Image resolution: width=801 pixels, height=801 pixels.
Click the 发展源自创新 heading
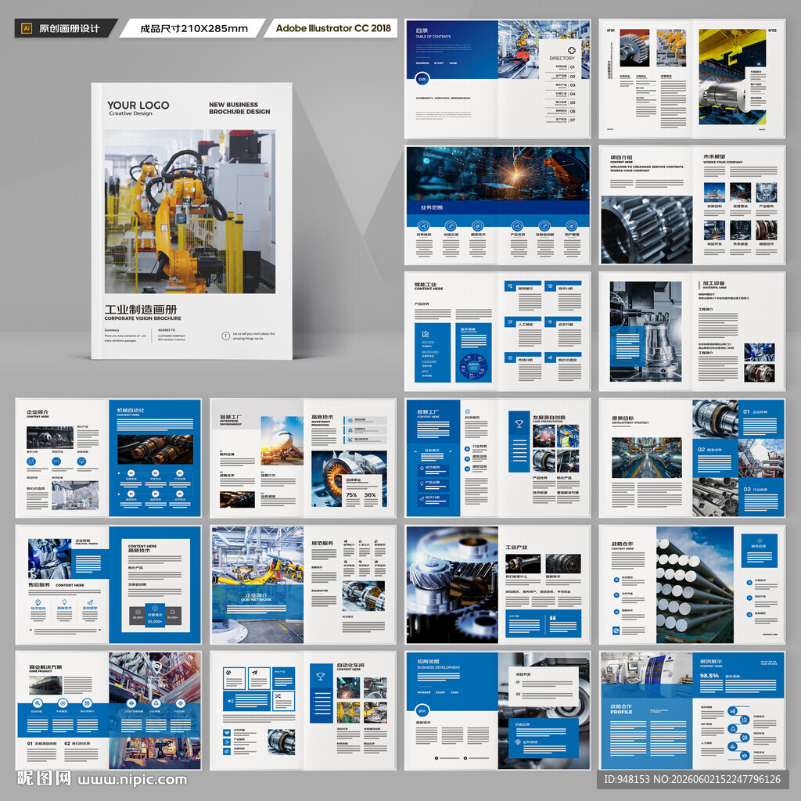548,418
